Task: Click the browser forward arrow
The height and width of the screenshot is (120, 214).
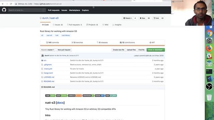Action: [7, 4]
